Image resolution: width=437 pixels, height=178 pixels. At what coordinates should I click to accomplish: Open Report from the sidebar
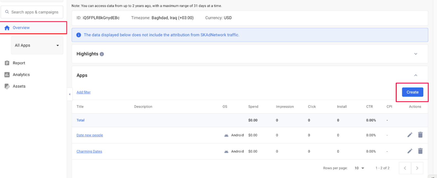19,63
